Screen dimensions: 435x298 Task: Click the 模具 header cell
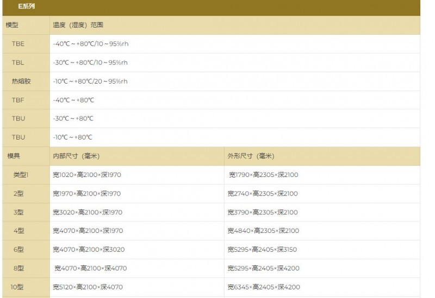26,156
